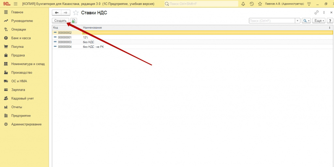Screen dimensions: 334x167
Task: Select row with code 000000001
Action: click(65, 37)
